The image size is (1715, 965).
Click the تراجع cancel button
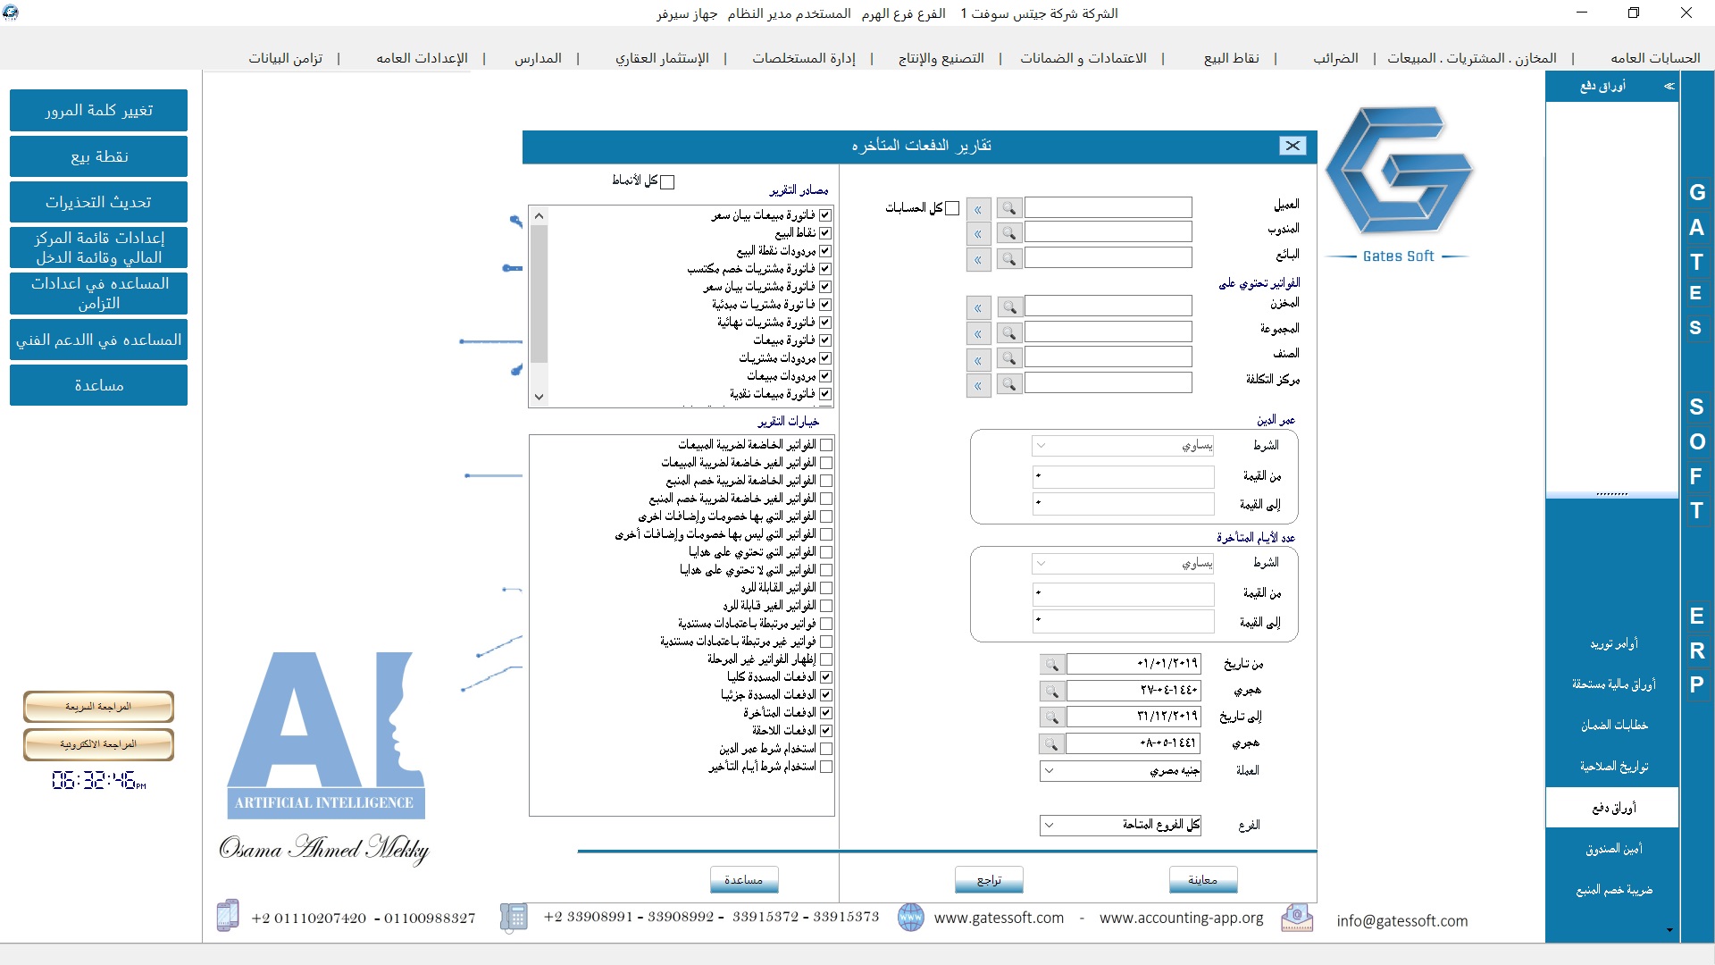(x=989, y=880)
